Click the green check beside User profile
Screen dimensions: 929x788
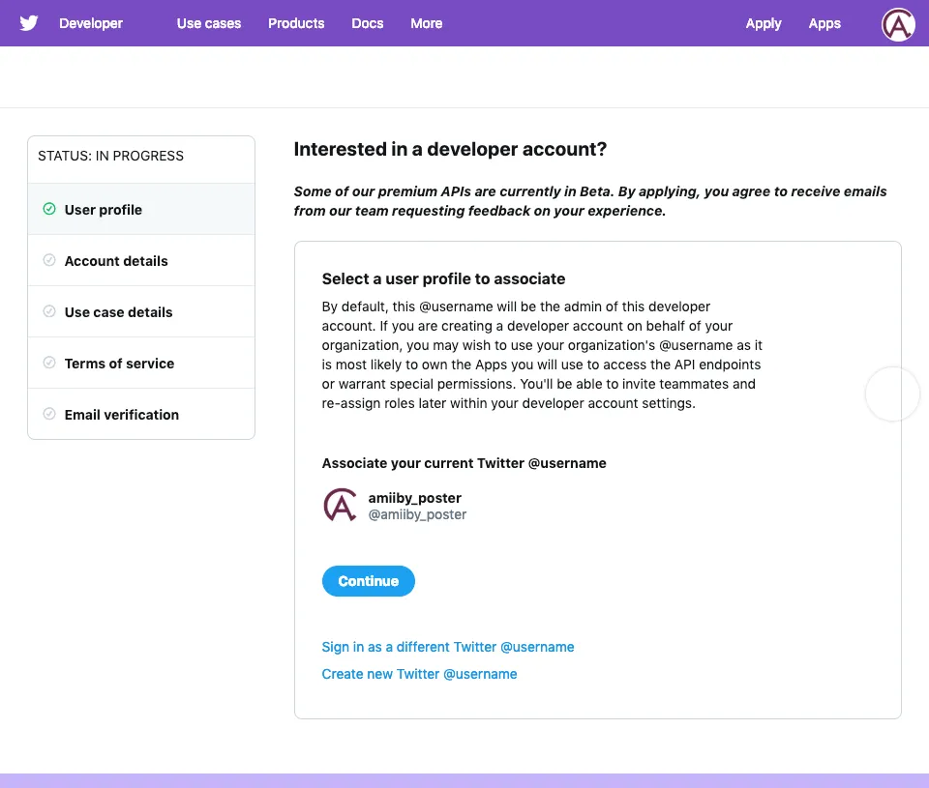coord(49,209)
